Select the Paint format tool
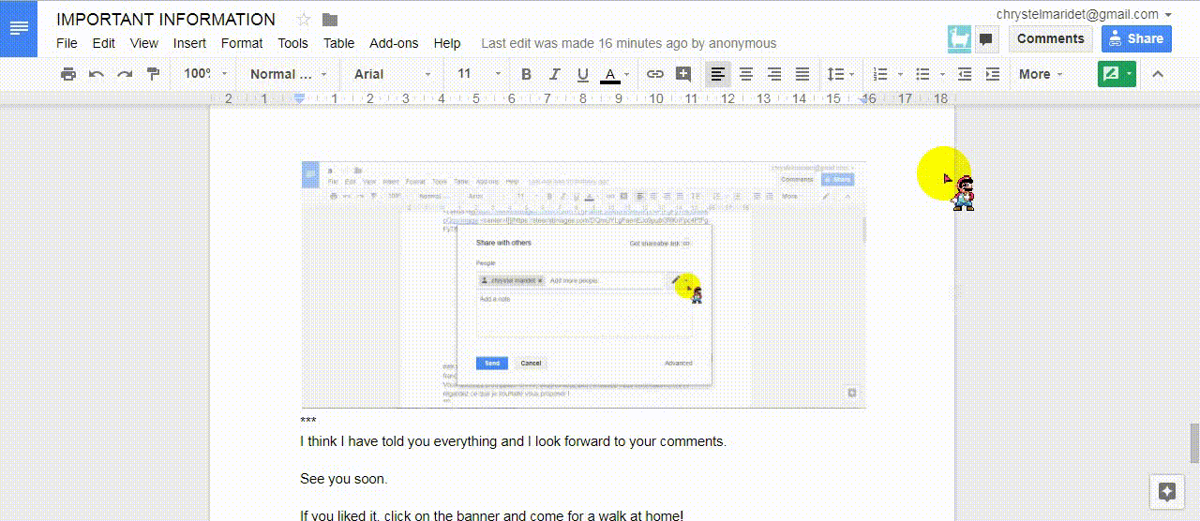The image size is (1200, 521). 153,74
